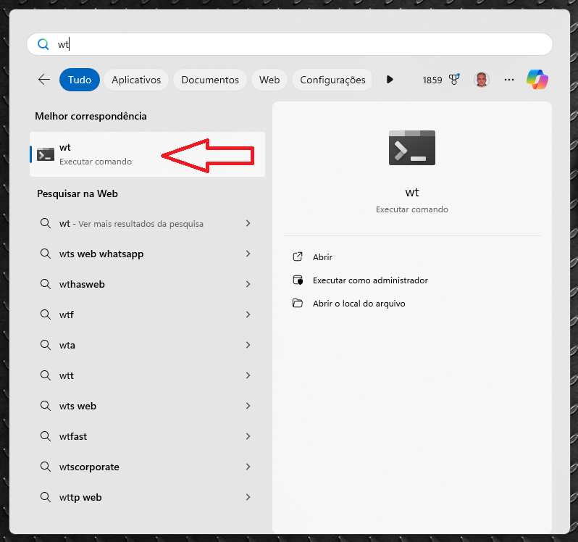Viewport: 578px width, 542px height.
Task: Expand chevron for 'wthasweb' suggestion
Action: [248, 284]
